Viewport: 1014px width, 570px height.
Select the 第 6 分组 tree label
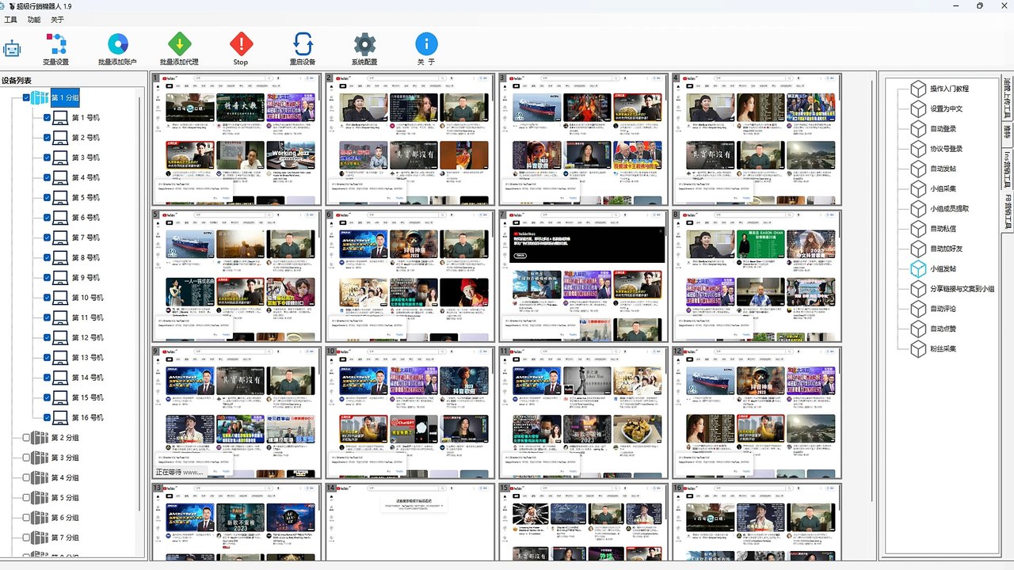pyautogui.click(x=65, y=518)
